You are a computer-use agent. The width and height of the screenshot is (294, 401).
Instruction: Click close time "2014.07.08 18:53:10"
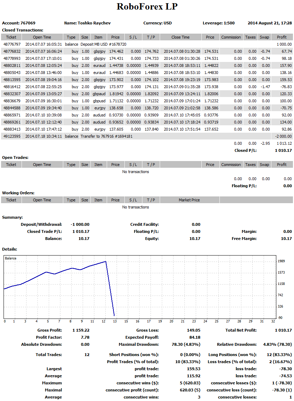182,73
